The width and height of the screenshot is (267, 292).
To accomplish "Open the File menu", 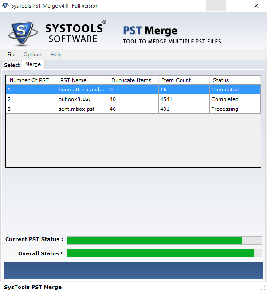I will [11, 55].
